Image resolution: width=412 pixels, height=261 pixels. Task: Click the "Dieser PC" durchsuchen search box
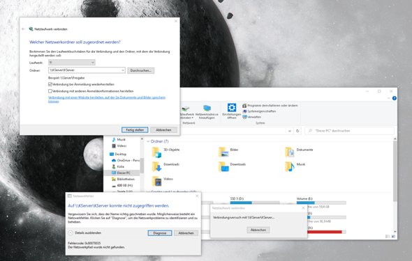pos(349,131)
